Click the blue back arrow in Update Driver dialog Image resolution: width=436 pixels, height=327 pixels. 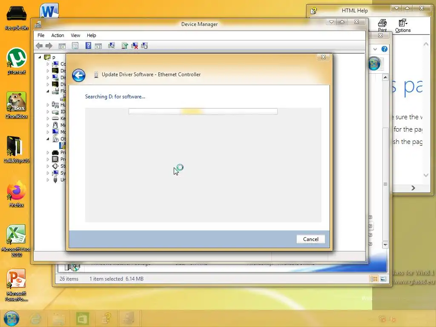(x=79, y=75)
